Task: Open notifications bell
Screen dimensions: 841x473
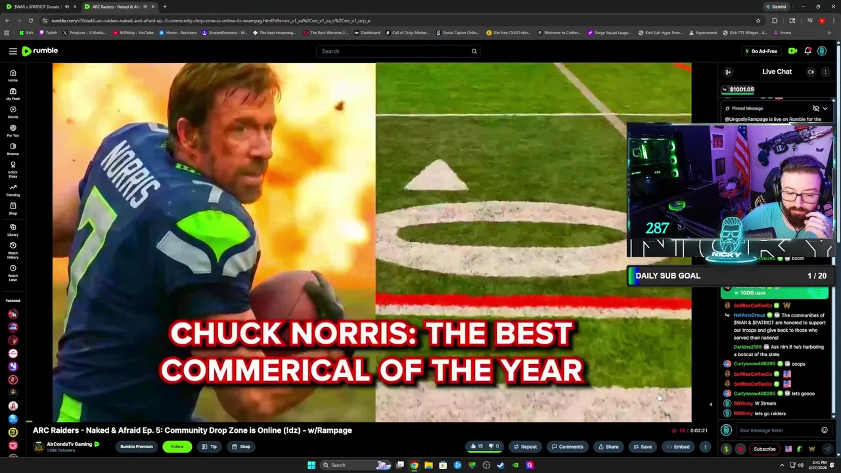Action: point(807,51)
